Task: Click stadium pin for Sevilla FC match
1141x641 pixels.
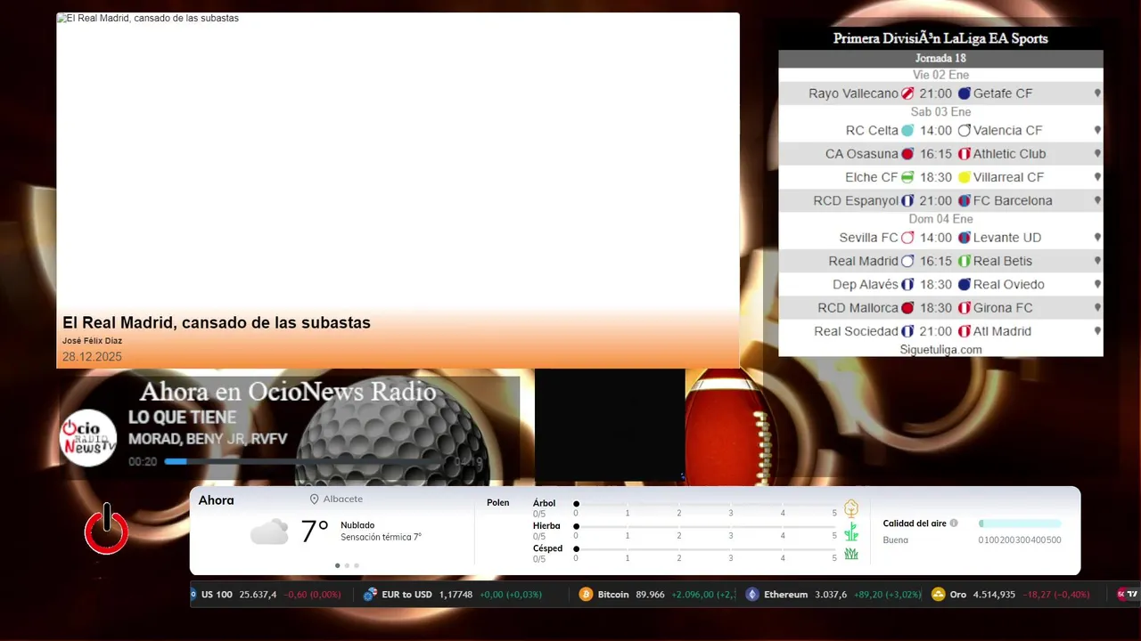Action: (1097, 238)
